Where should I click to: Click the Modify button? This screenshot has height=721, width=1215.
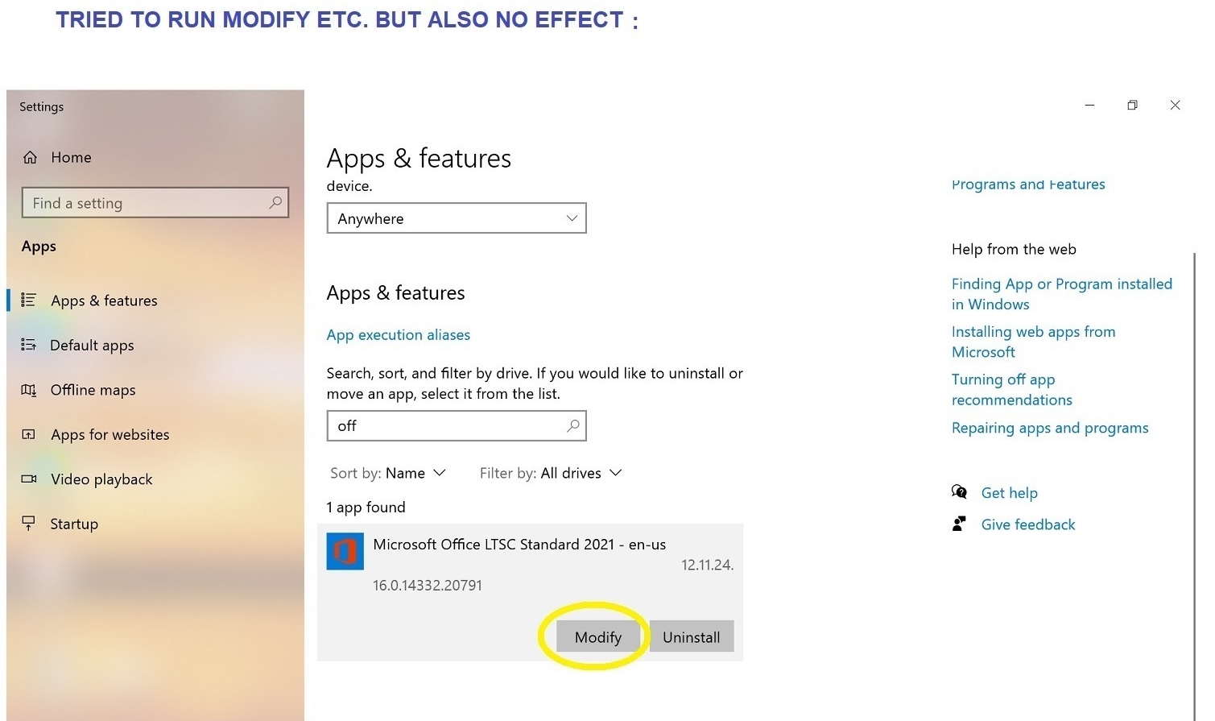click(x=598, y=636)
